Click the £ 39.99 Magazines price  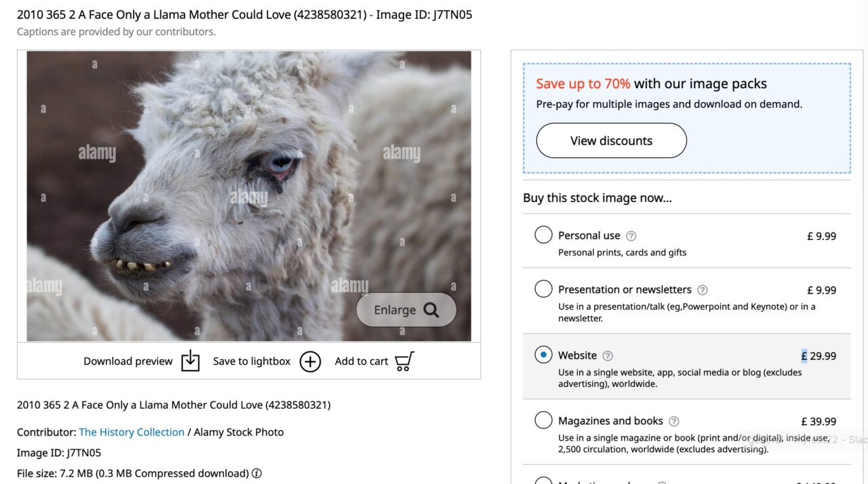pos(818,422)
